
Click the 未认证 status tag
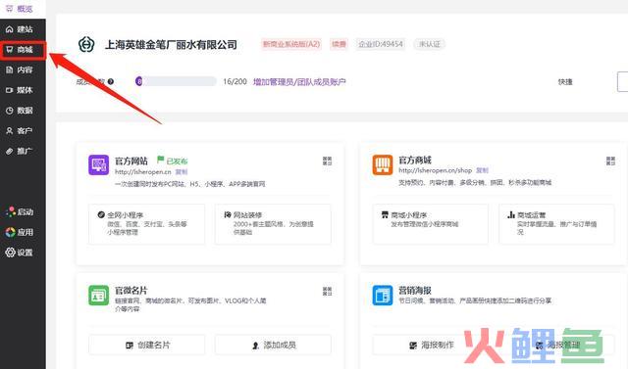tap(430, 44)
